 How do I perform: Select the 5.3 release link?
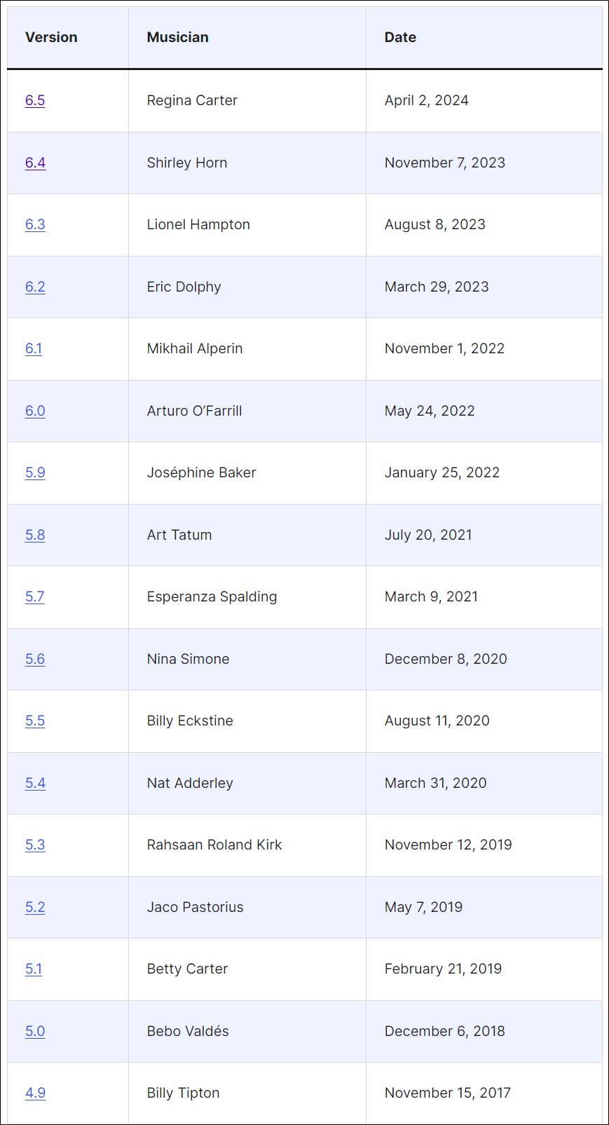[x=35, y=845]
